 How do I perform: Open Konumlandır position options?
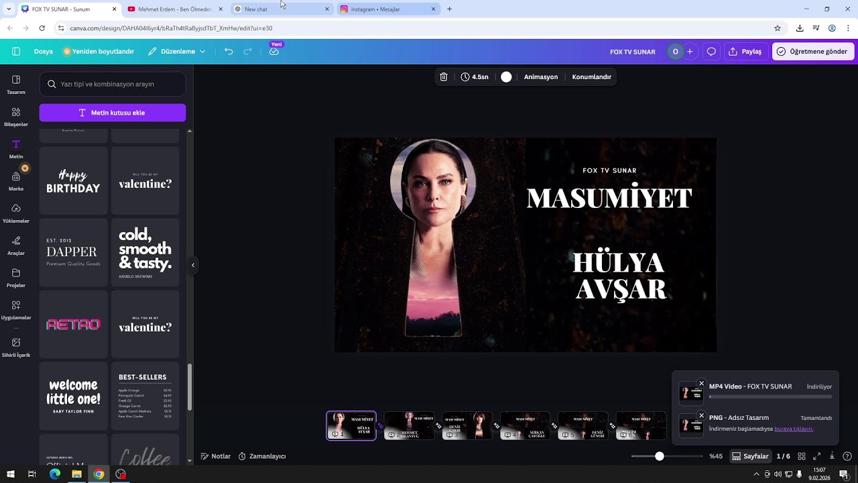(591, 77)
